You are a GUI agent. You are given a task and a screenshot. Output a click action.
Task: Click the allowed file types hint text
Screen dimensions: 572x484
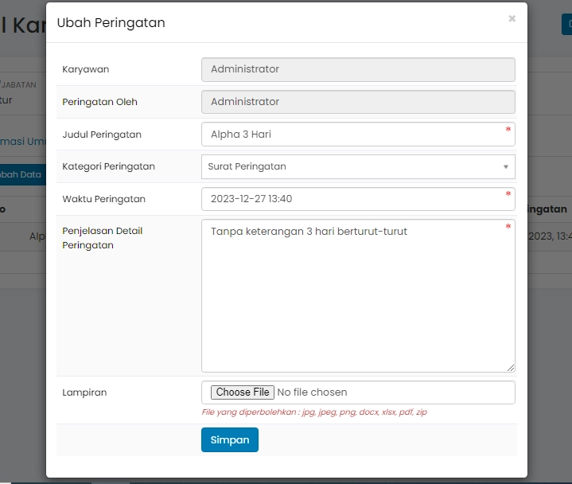coord(314,412)
